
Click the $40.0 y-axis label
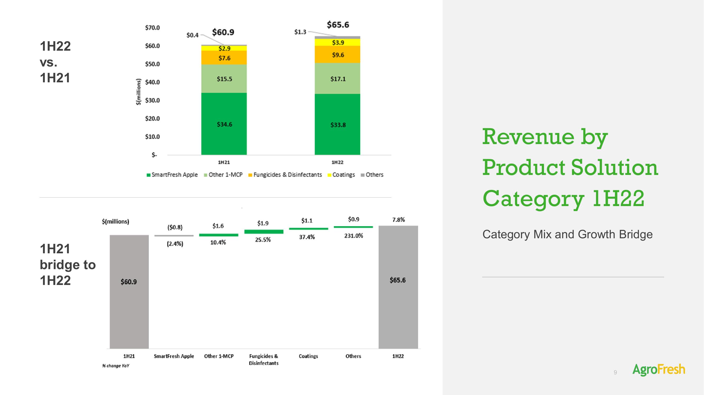(152, 82)
